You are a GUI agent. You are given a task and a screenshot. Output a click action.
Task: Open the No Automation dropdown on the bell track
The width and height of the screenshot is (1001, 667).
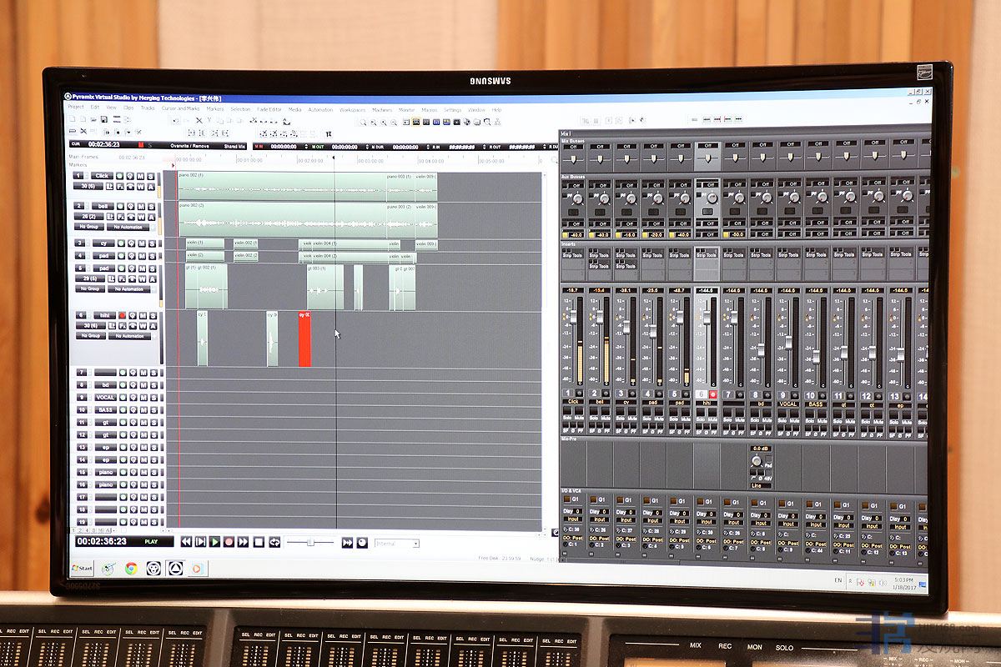pos(128,227)
